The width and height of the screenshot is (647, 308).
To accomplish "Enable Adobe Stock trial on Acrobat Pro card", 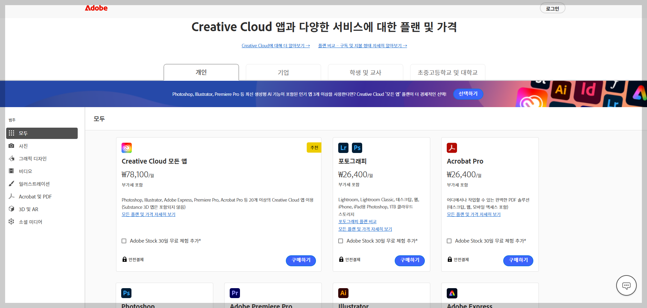I will click(449, 241).
